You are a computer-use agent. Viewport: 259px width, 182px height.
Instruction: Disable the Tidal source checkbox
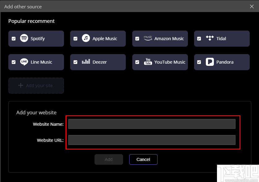pos(199,39)
